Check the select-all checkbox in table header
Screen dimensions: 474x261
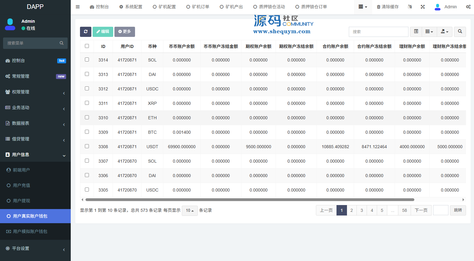coord(87,46)
